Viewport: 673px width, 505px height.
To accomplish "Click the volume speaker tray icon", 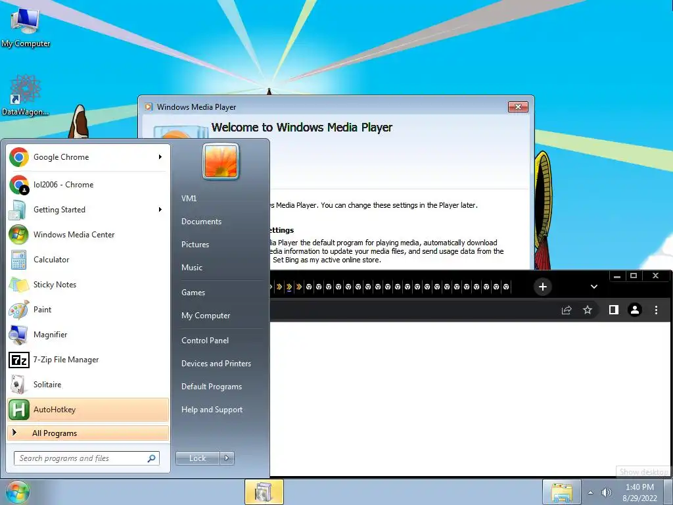I will (x=606, y=493).
